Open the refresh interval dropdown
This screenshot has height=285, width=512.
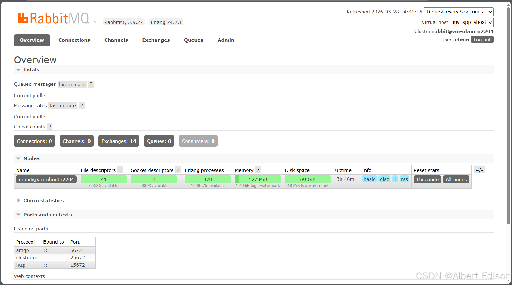[459, 12]
